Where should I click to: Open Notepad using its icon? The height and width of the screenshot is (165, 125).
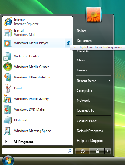[8, 120]
